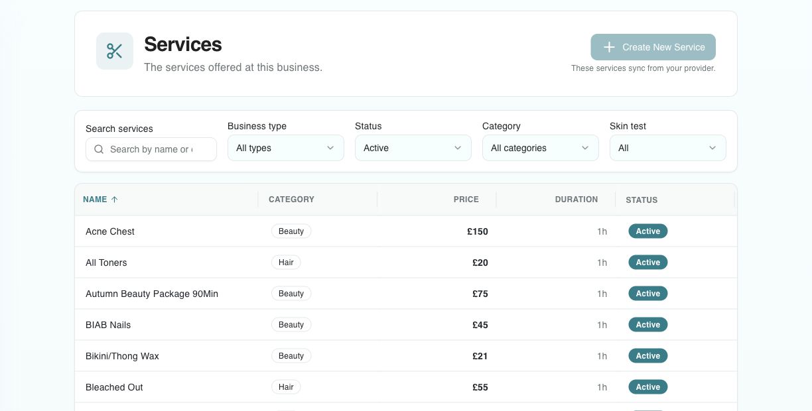Focus the Search services input field
Viewport: 812px width, 411px height.
(151, 149)
